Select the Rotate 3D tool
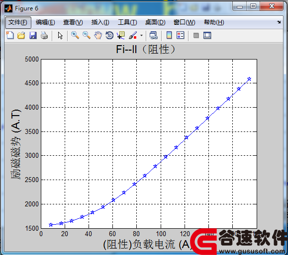Screen dimensions: 288x255 point(109,35)
